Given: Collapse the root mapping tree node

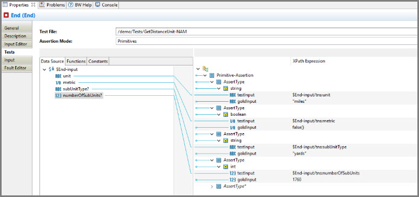Looking at the screenshot, I should point(198,69).
